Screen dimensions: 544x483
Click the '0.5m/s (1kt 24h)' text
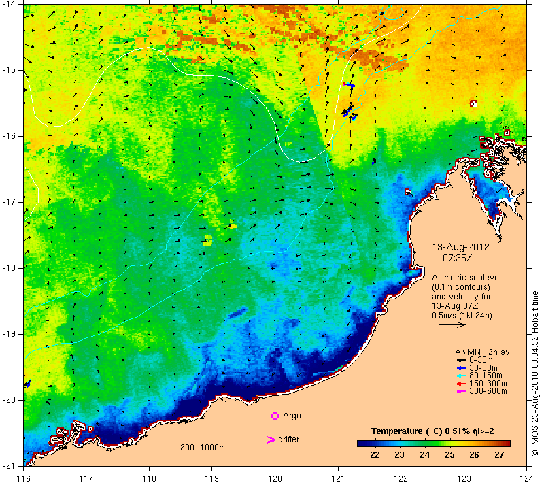(462, 316)
